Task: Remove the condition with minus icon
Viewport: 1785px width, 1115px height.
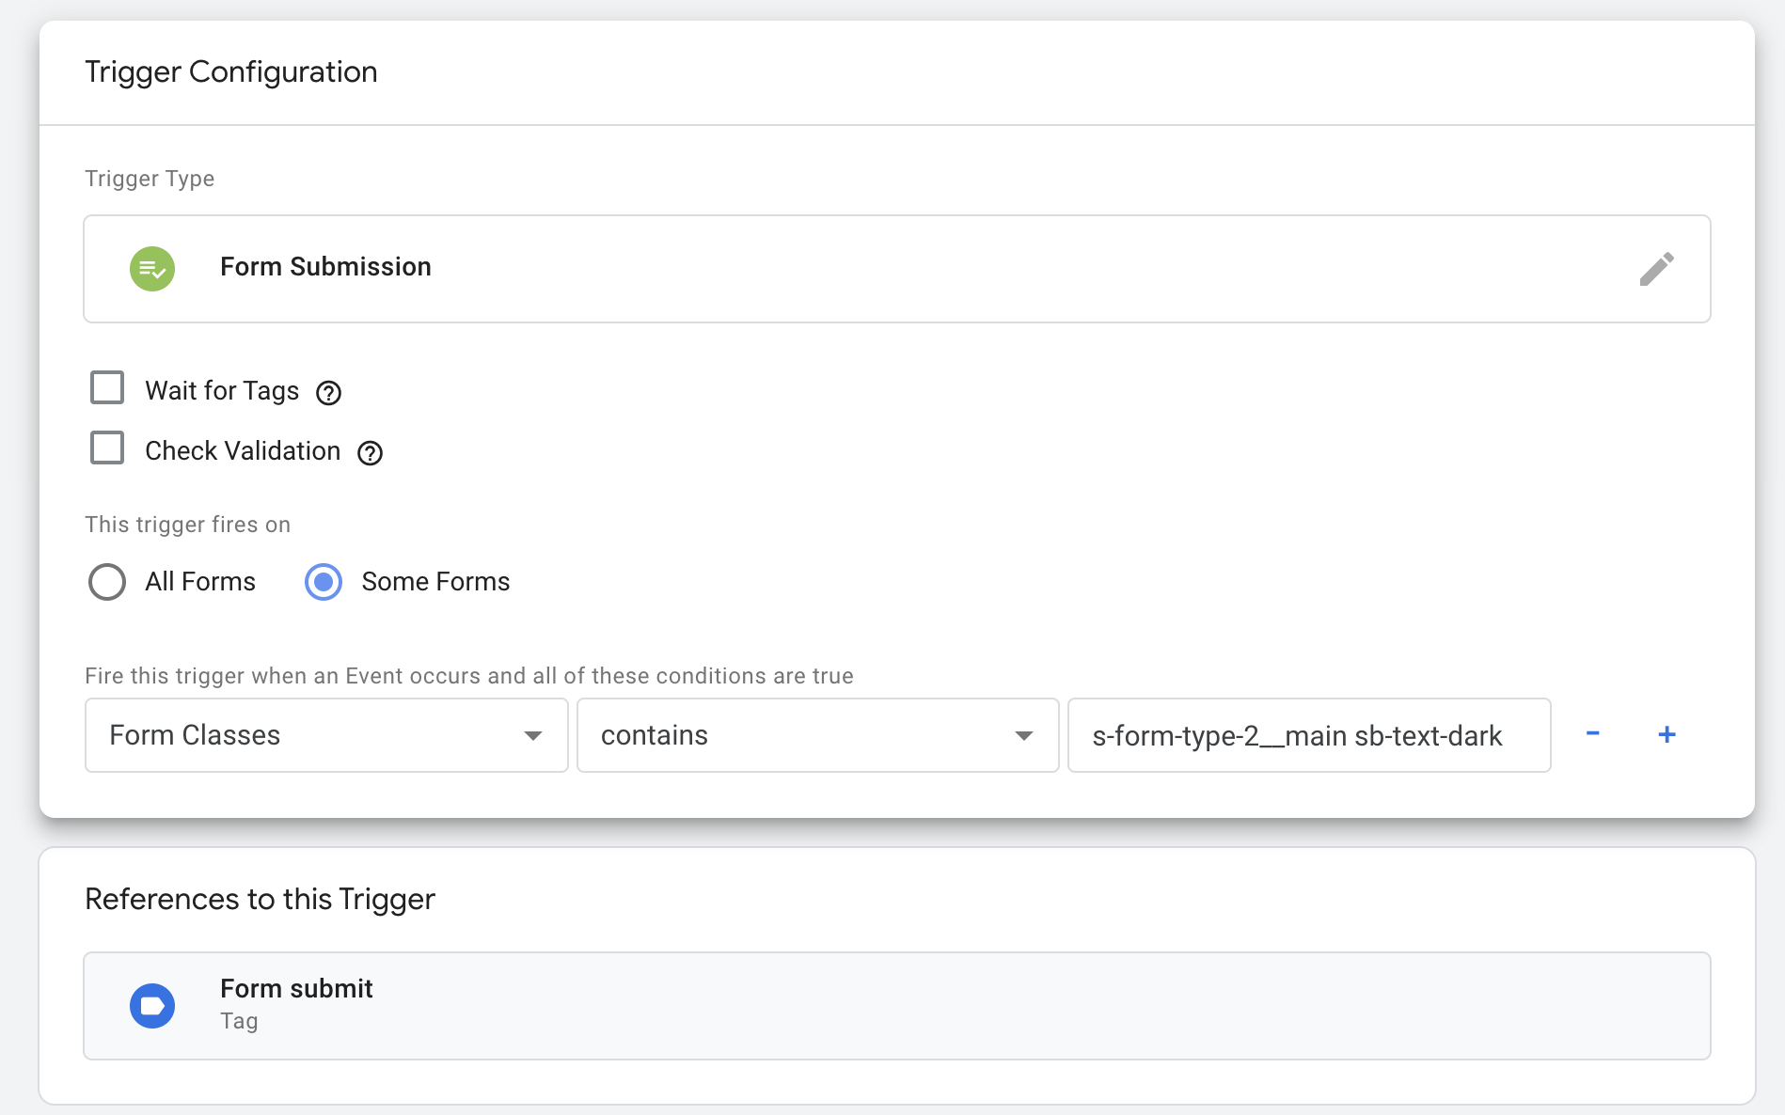Action: click(x=1592, y=734)
